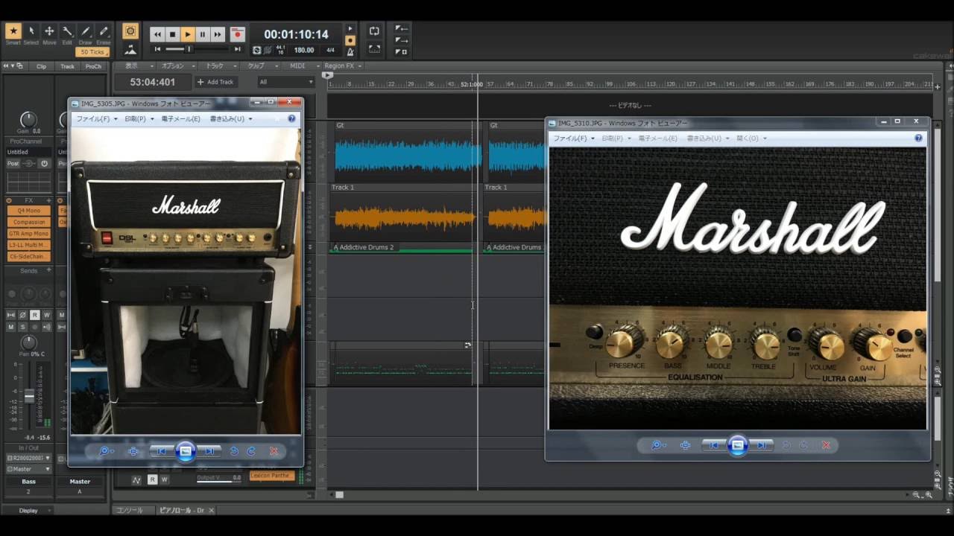Open 印刷 menu in IMG_5305 viewer
Image resolution: width=954 pixels, height=536 pixels.
139,119
